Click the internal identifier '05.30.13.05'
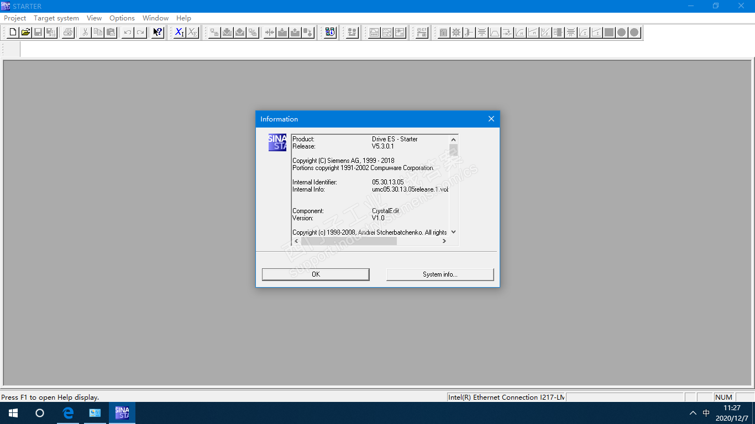Viewport: 755px width, 424px height. click(x=388, y=182)
